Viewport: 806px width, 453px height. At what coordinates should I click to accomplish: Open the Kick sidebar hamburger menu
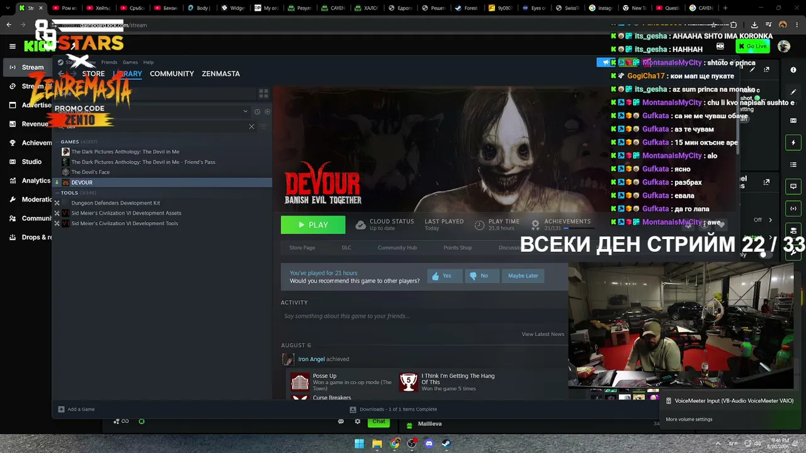13,46
